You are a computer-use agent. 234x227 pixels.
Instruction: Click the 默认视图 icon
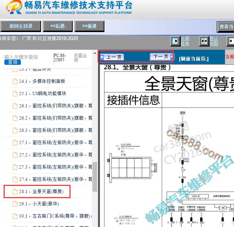[204, 41]
